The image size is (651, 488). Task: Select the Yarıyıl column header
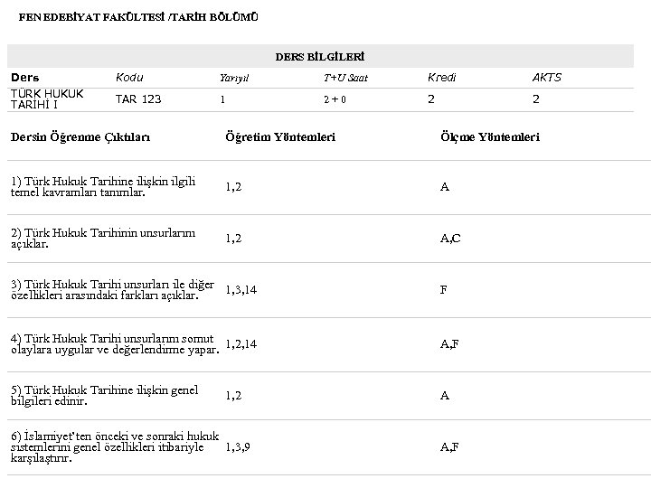234,78
